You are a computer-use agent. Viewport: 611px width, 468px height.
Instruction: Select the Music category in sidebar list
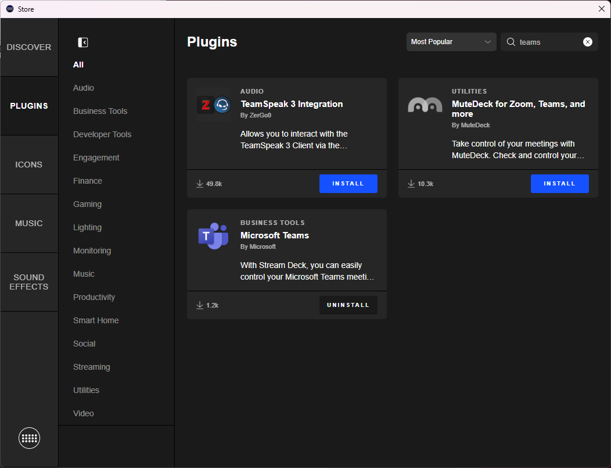pos(84,274)
